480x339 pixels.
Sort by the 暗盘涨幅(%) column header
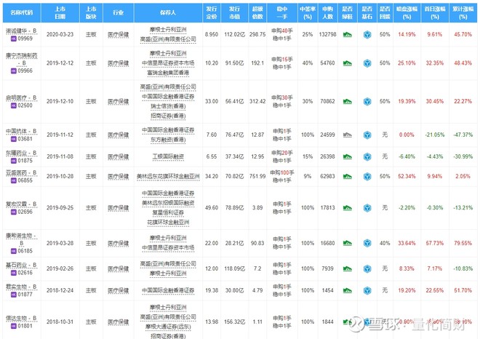[407, 12]
